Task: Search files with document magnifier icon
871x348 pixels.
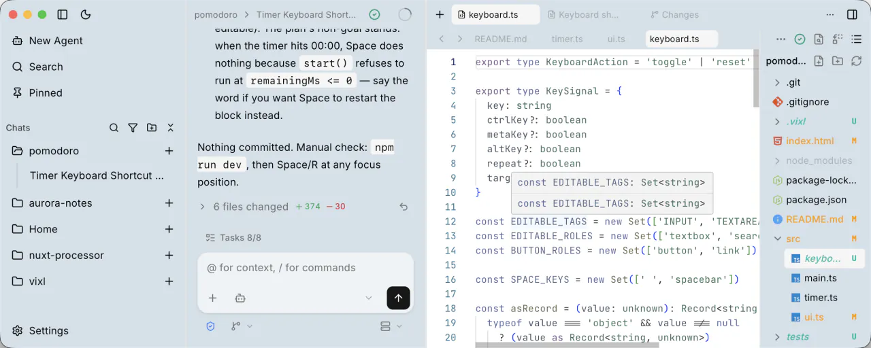Action: [x=819, y=39]
